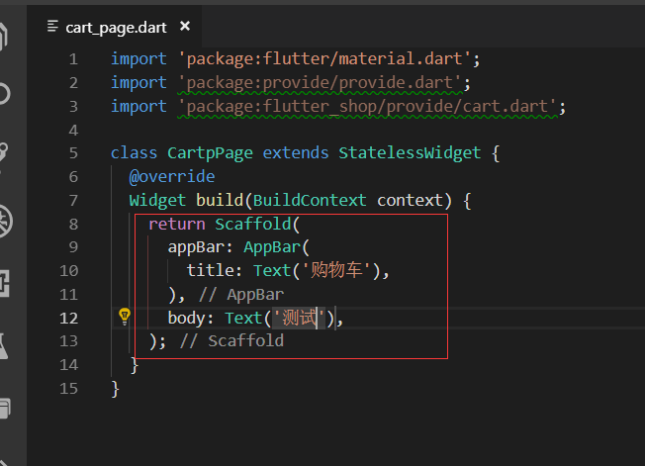The width and height of the screenshot is (645, 466).
Task: Click the StatelessWidget type name
Action: pos(410,153)
